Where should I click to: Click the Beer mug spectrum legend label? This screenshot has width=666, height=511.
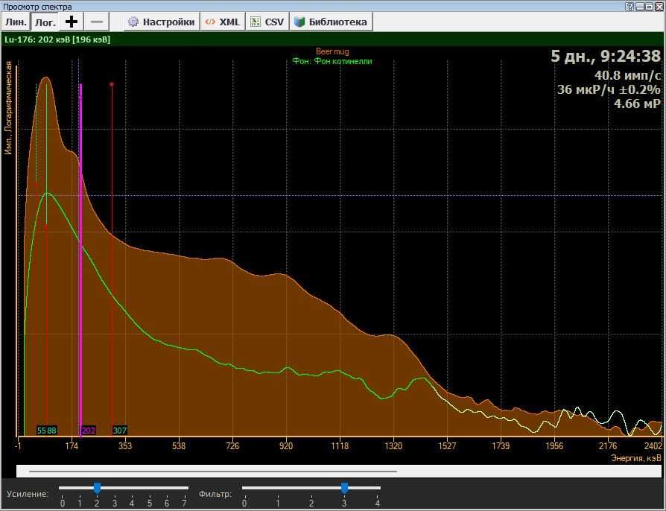pyautogui.click(x=332, y=51)
